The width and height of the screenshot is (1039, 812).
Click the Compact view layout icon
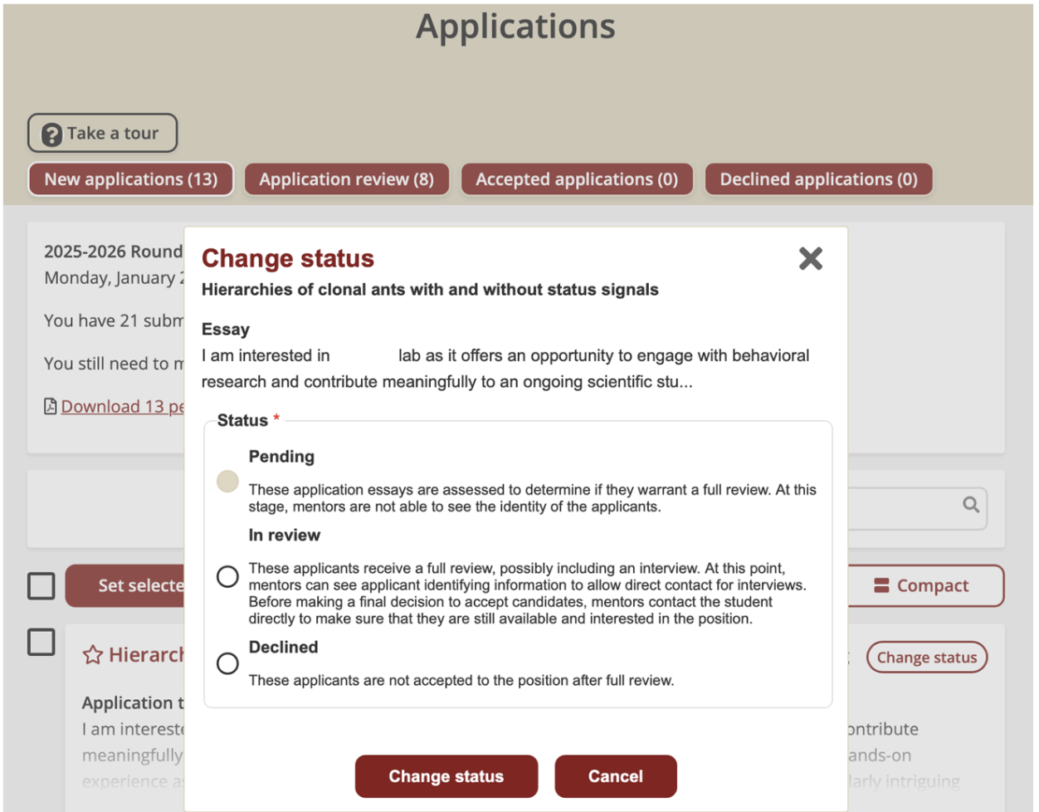(x=881, y=586)
